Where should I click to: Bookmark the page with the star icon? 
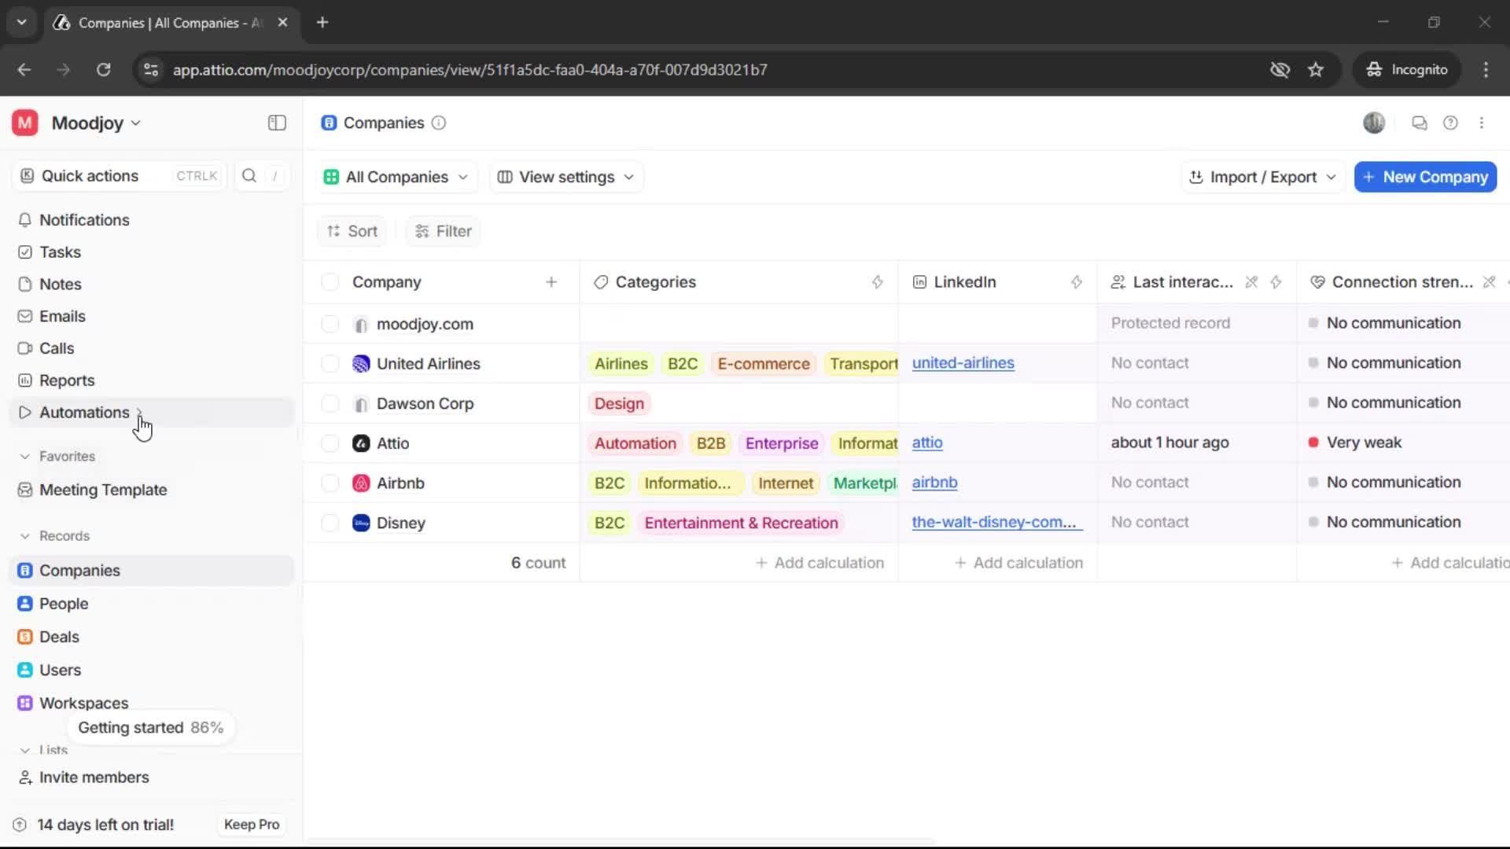1316,69
